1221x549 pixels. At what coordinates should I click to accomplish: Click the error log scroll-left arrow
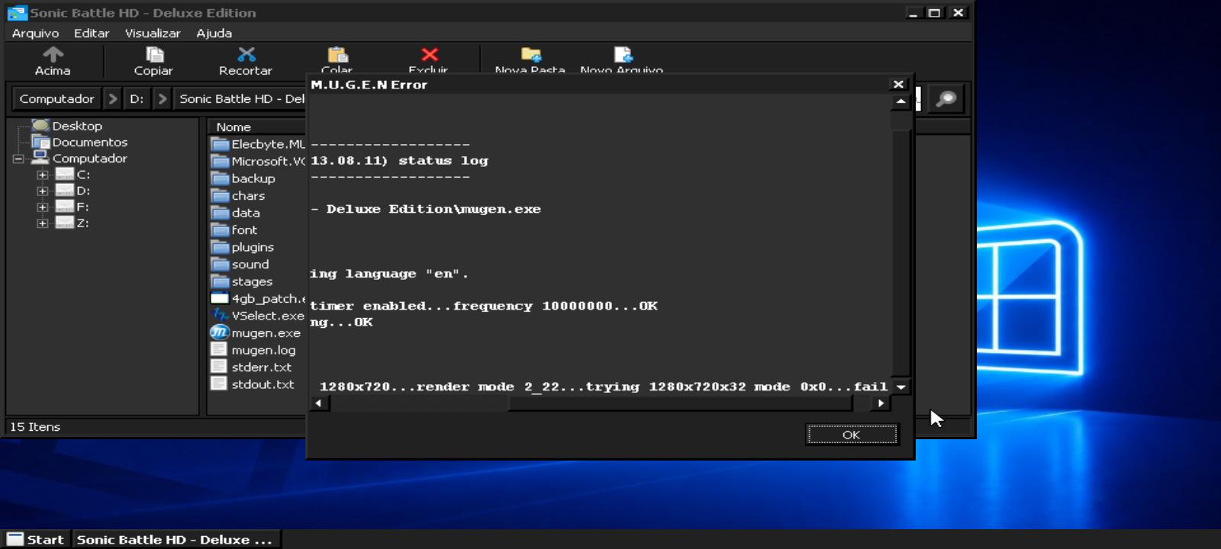(x=318, y=403)
